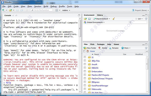This screenshot has height=96, width=151.
Task: Click the Print icon in toolbar
Action: click(27, 10)
